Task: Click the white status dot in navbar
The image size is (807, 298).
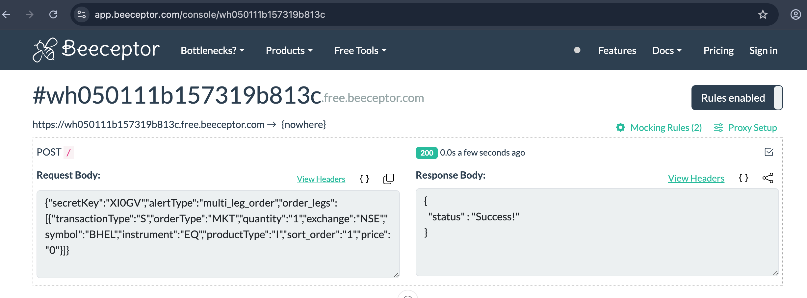Action: [577, 50]
